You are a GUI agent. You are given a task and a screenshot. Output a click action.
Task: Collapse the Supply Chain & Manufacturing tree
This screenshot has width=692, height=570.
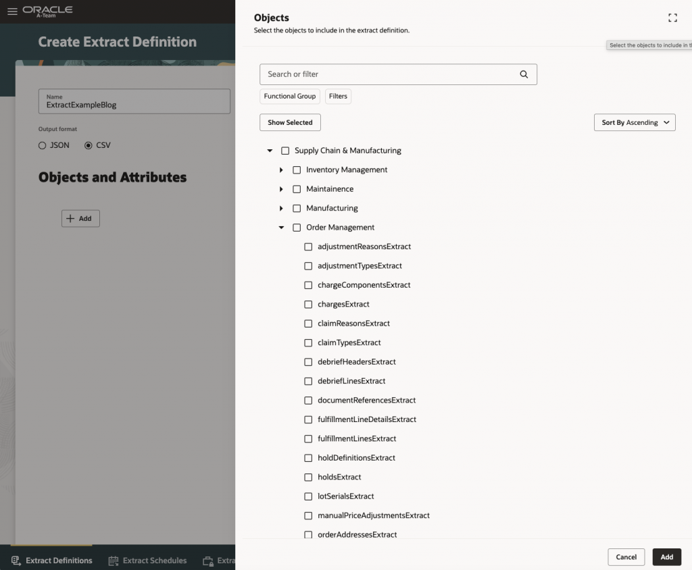pyautogui.click(x=270, y=151)
